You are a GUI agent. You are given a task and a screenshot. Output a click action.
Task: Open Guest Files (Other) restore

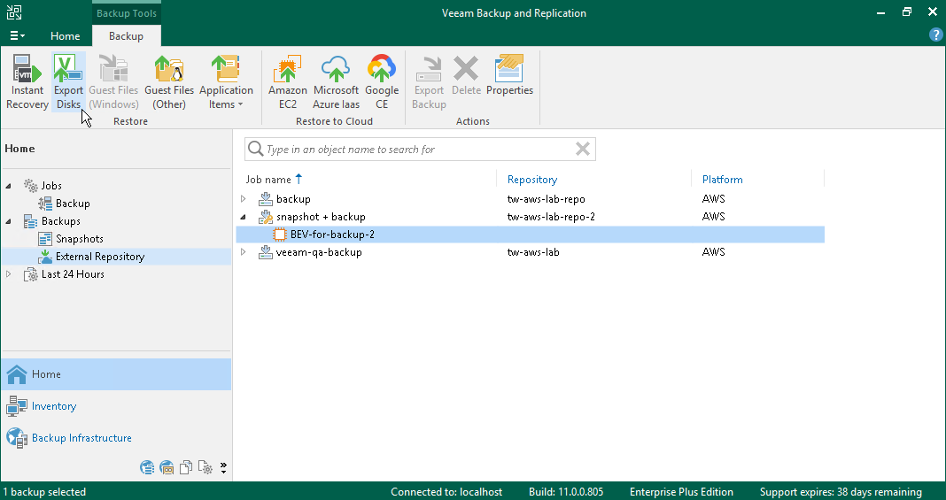[x=169, y=82]
